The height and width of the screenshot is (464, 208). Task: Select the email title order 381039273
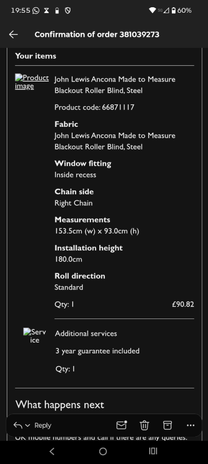(x=97, y=34)
